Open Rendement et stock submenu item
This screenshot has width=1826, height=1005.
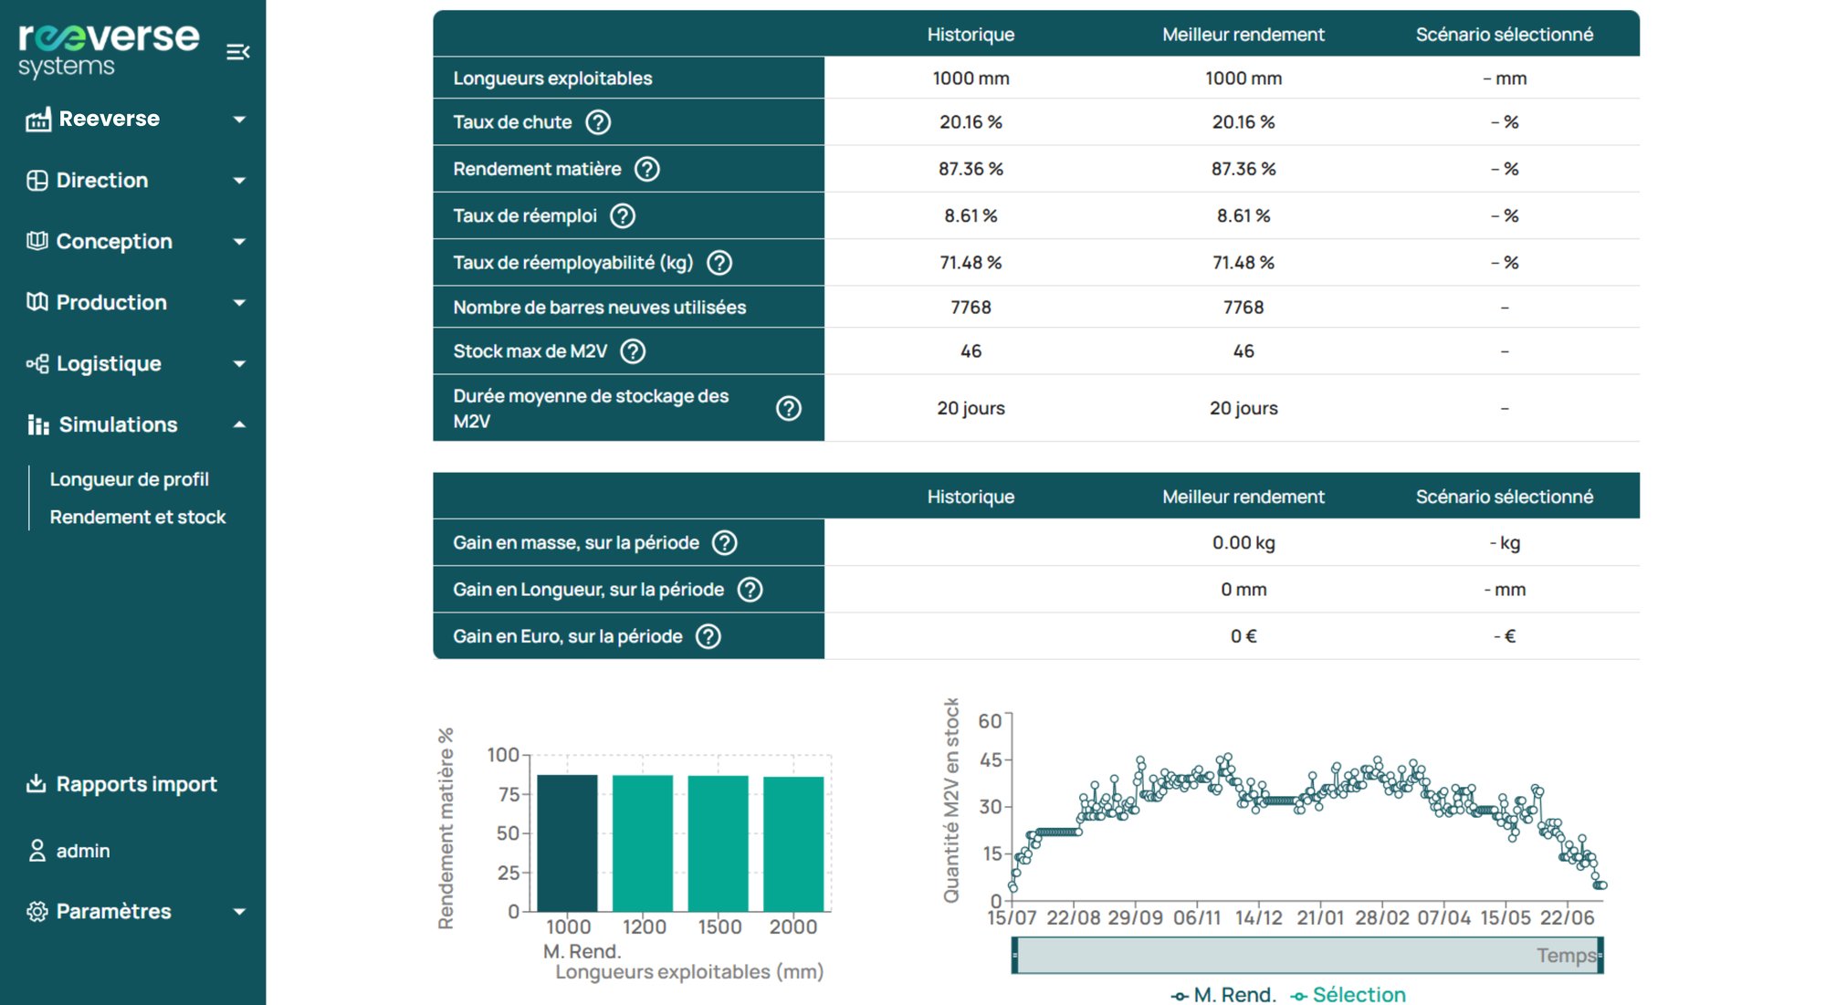138,517
